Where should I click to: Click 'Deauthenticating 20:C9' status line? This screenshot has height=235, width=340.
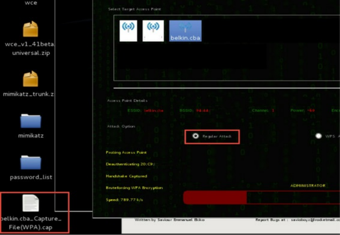[x=130, y=164]
